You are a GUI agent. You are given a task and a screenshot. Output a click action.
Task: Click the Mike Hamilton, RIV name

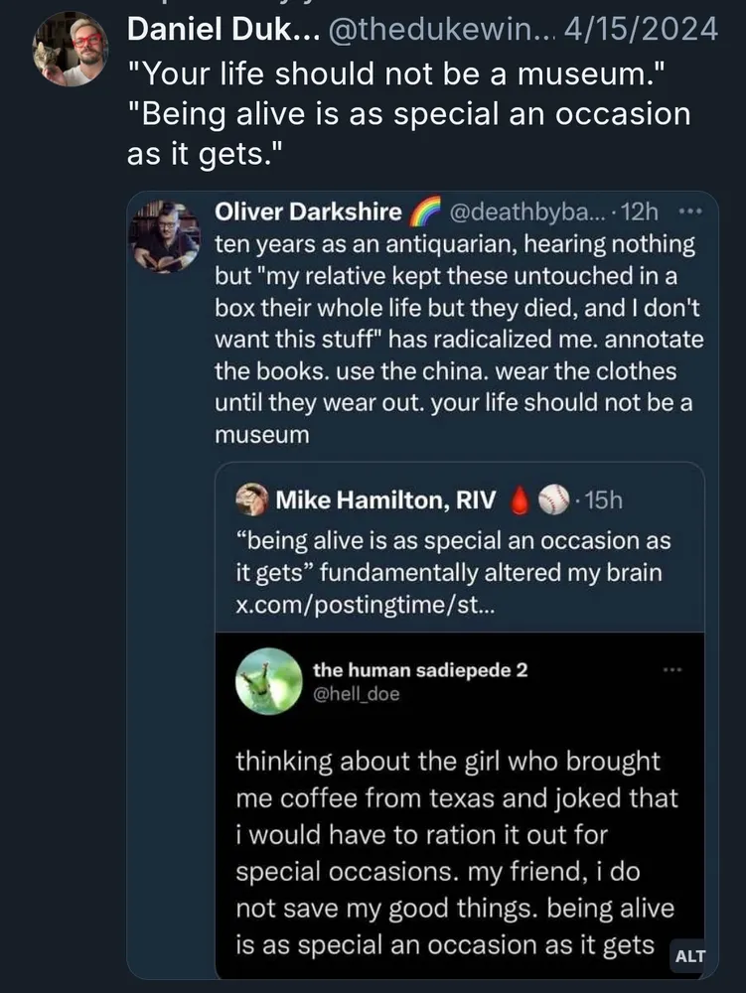tap(384, 500)
